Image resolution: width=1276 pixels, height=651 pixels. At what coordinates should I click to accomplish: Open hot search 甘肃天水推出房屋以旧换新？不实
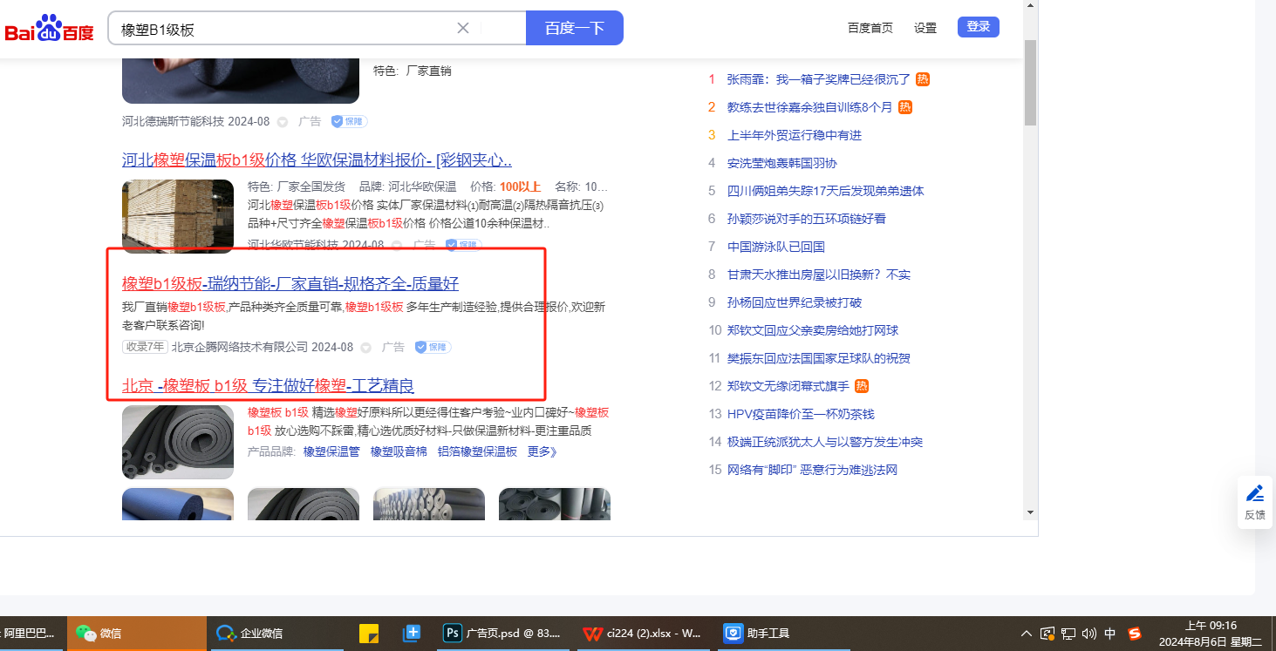[819, 275]
